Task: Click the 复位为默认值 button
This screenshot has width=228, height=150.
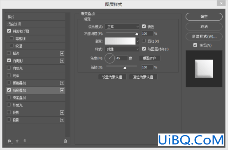Action: [143, 77]
